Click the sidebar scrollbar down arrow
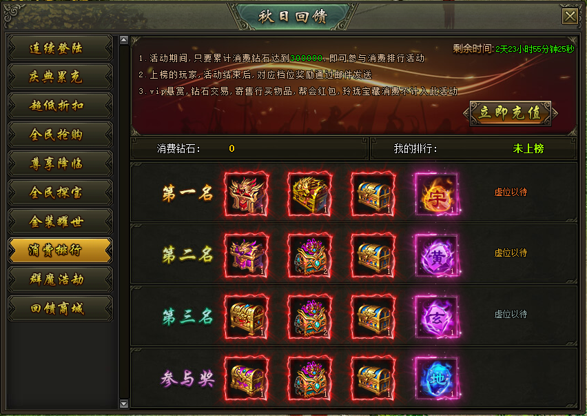This screenshot has height=416, width=587. [124, 404]
